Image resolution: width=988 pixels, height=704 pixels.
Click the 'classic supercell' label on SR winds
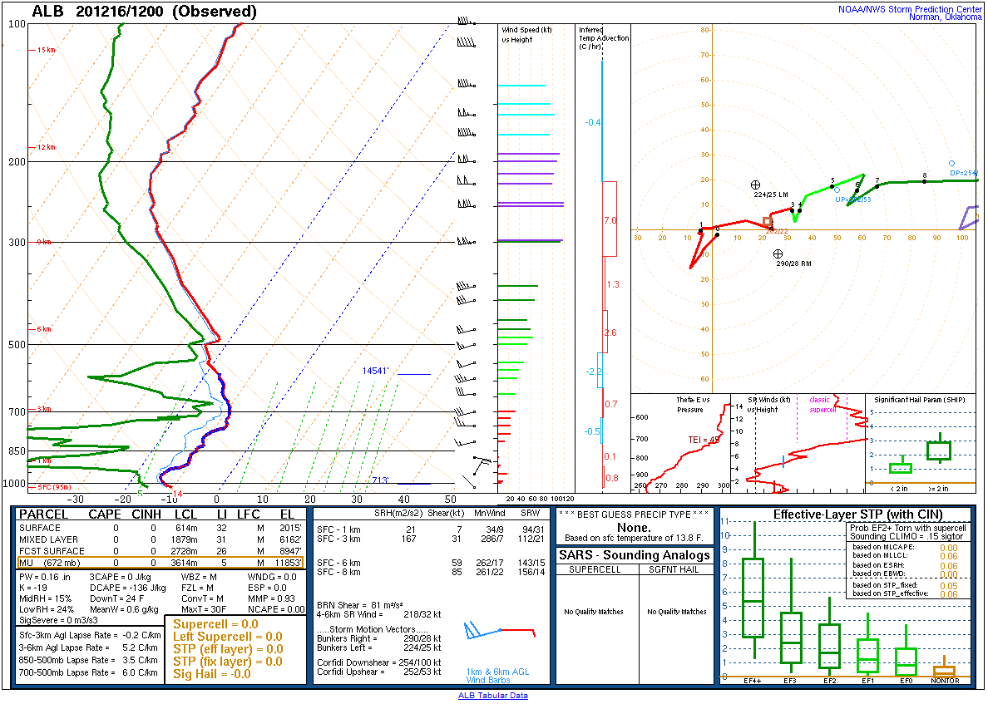point(822,404)
